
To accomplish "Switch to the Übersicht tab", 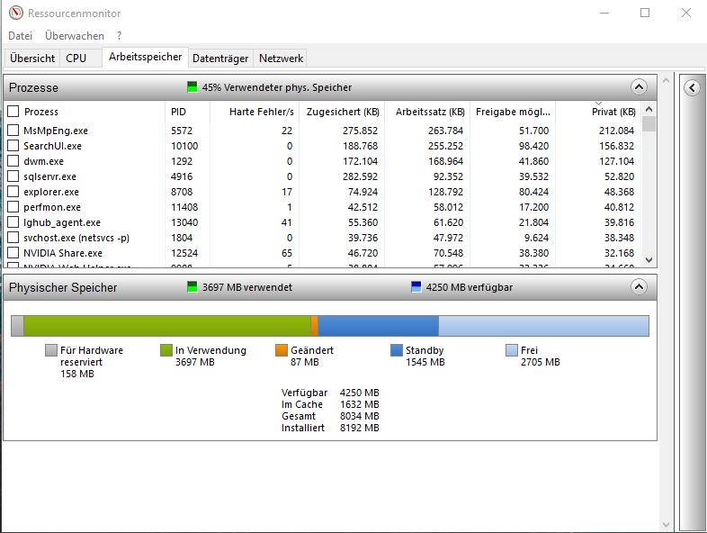I will (32, 59).
